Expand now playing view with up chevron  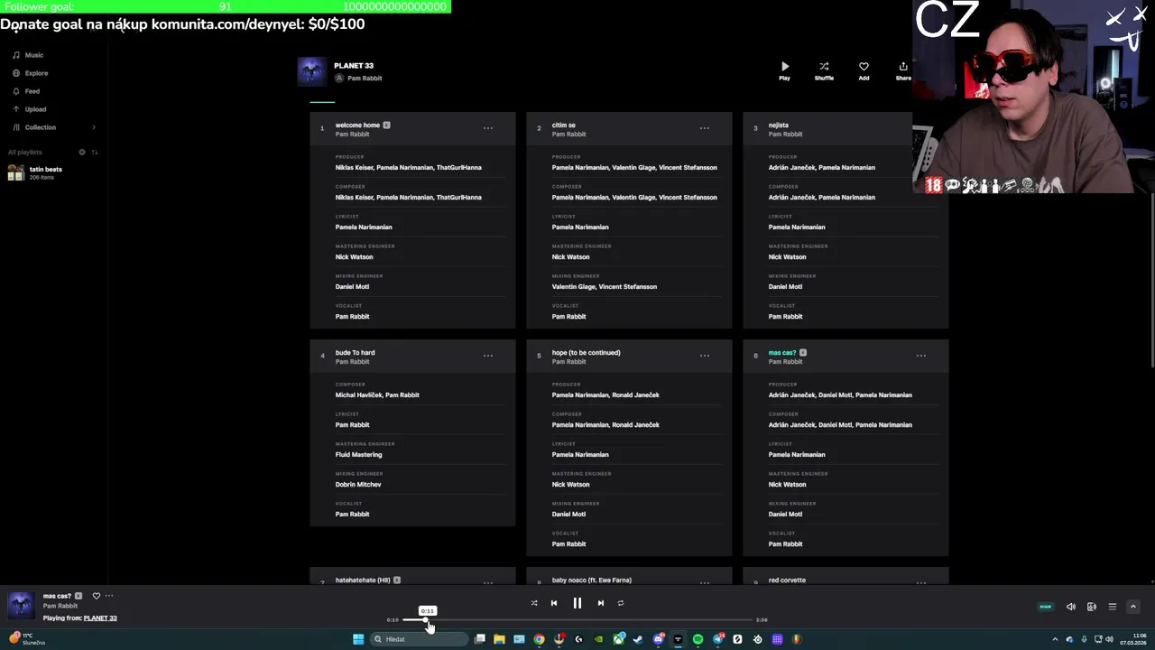pyautogui.click(x=1133, y=607)
